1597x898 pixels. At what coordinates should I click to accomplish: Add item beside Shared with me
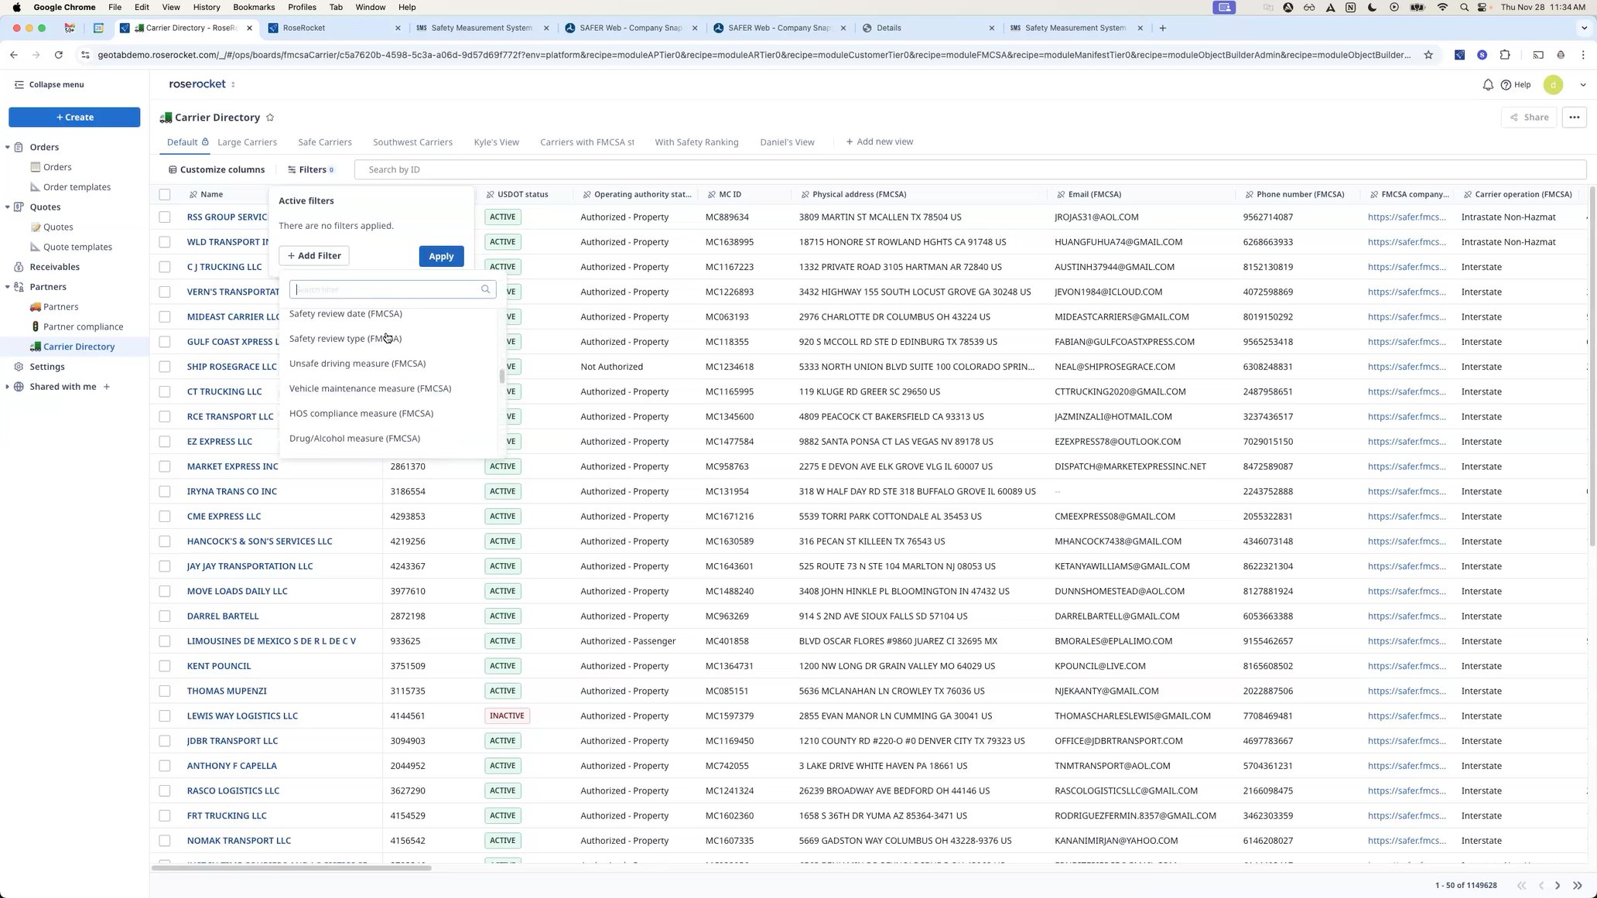107,387
